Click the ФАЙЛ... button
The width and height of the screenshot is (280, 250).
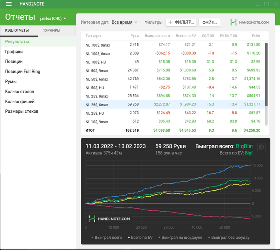[x=210, y=22]
